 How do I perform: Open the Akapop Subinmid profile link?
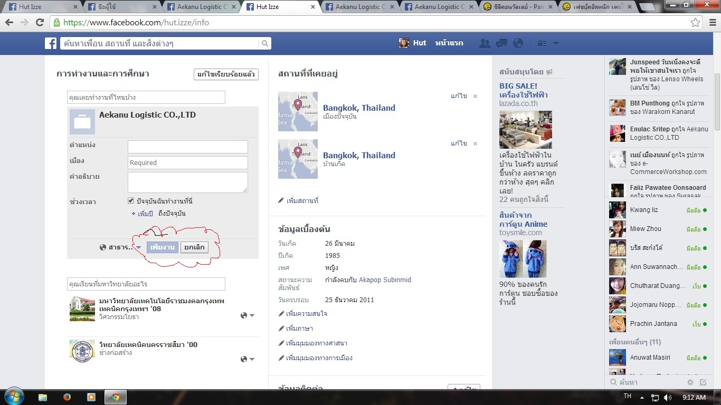(385, 280)
